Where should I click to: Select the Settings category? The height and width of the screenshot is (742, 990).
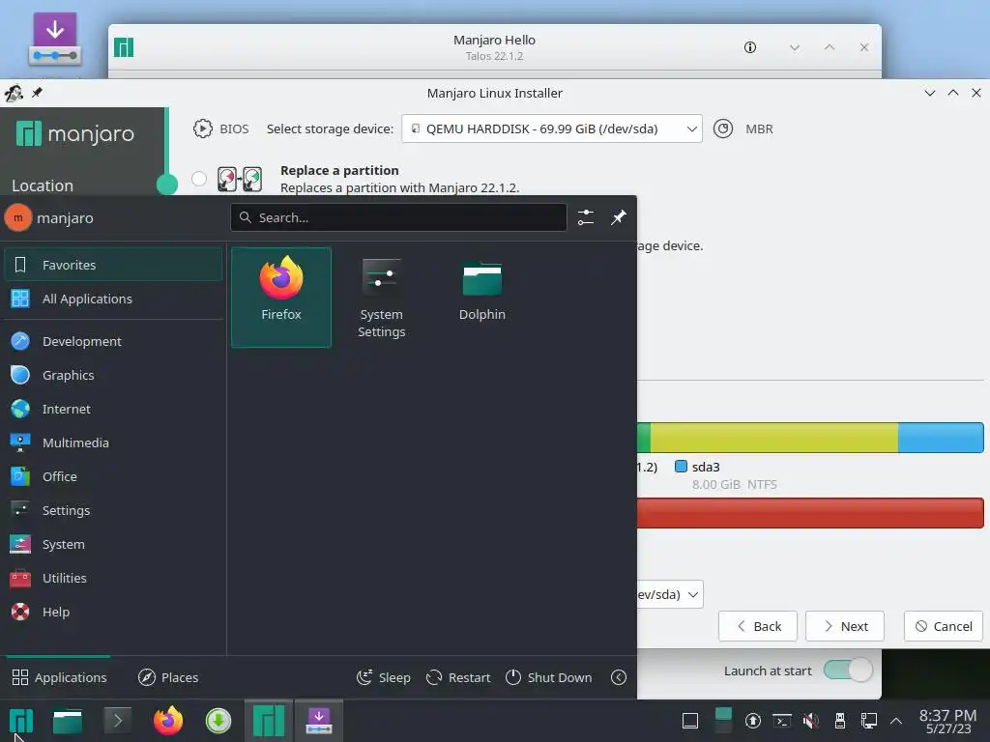113,510
